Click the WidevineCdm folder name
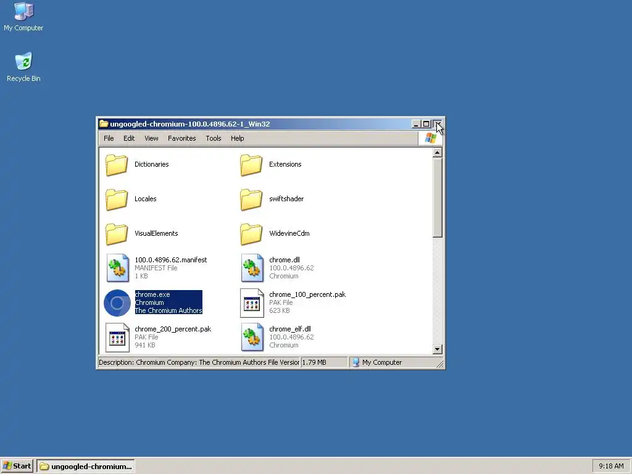The width and height of the screenshot is (632, 474). (x=289, y=234)
